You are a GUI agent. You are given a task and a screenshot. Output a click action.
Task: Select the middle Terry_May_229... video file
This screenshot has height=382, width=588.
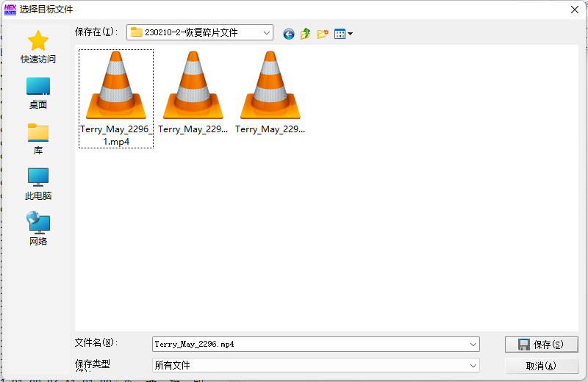tap(193, 93)
